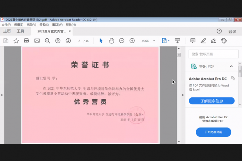Click the print file icon
This screenshot has height=161, width=242.
pyautogui.click(x=26, y=41)
